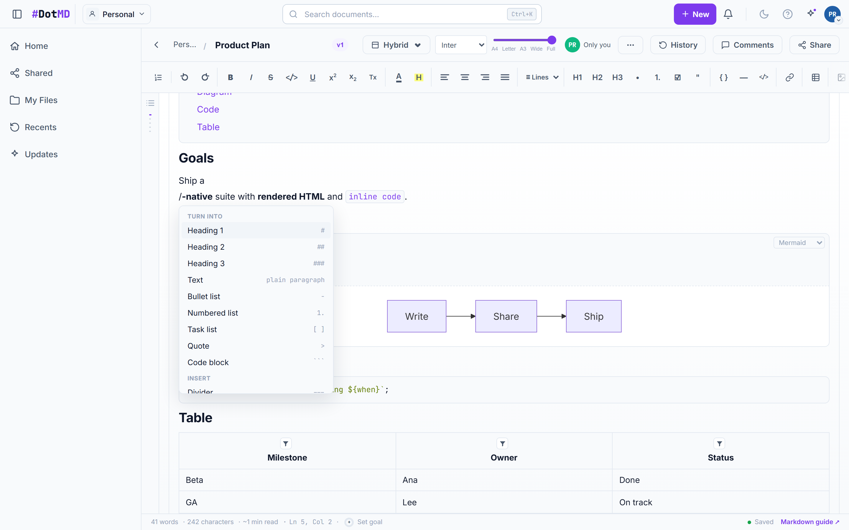Insert table from toolbar

click(815, 77)
